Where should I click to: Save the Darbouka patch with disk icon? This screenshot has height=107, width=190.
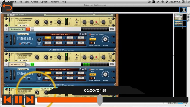(x=86, y=69)
